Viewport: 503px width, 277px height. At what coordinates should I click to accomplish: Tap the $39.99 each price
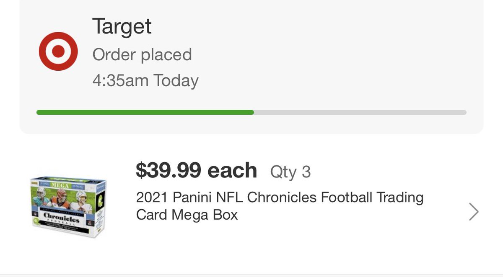196,171
